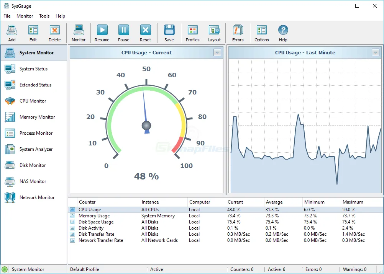Select the Network Transfer Rate counter row
This screenshot has height=274, width=384.
[x=226, y=240]
